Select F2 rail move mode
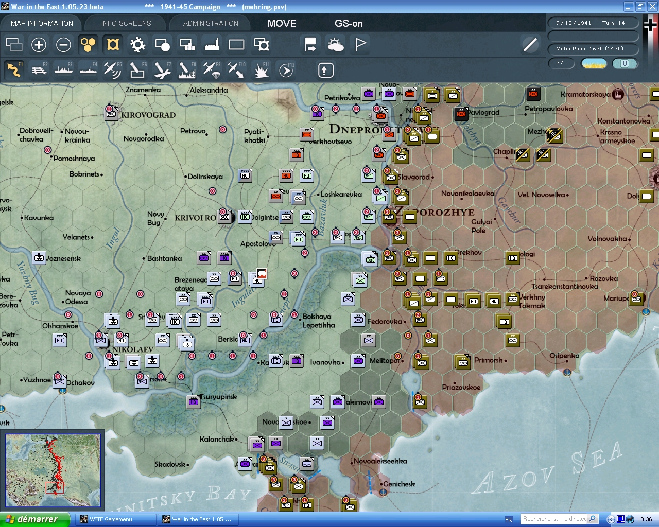This screenshot has width=659, height=527. [x=39, y=70]
